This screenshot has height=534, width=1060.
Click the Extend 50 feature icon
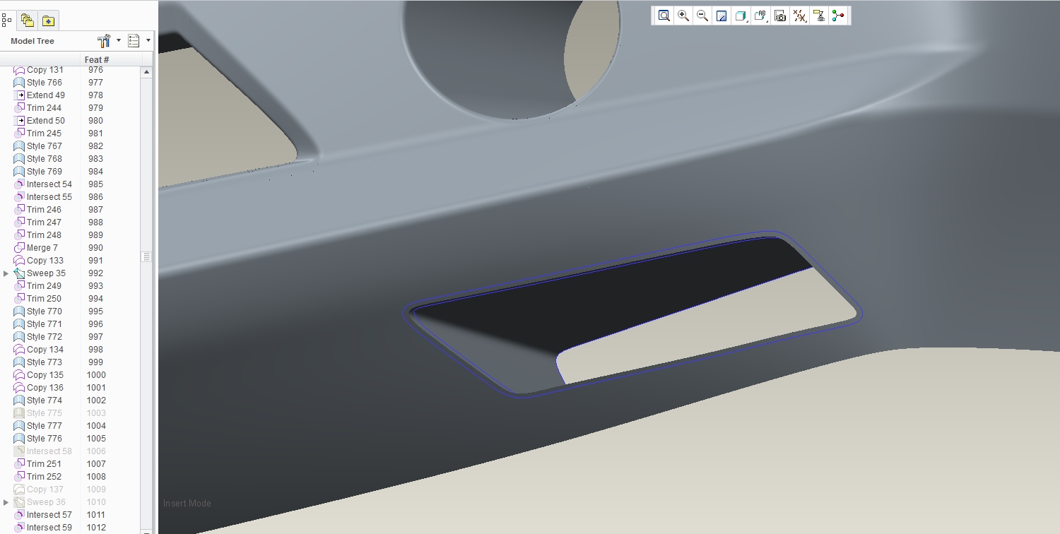point(19,121)
